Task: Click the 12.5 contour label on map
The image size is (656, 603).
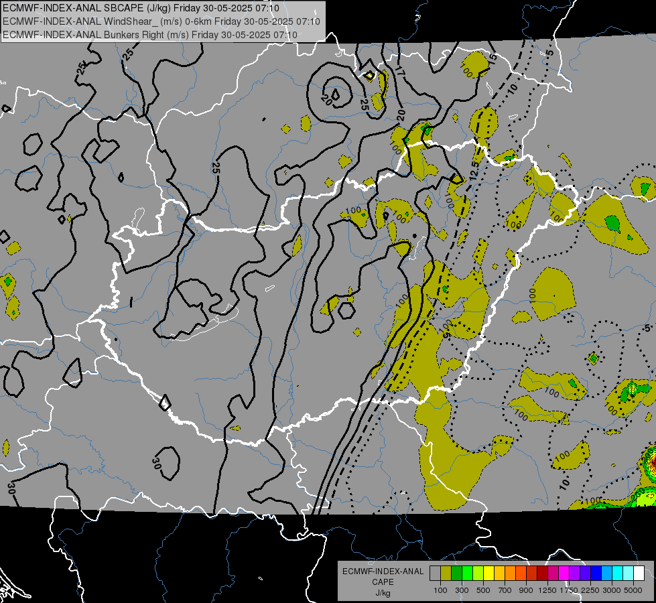Action: [474, 170]
